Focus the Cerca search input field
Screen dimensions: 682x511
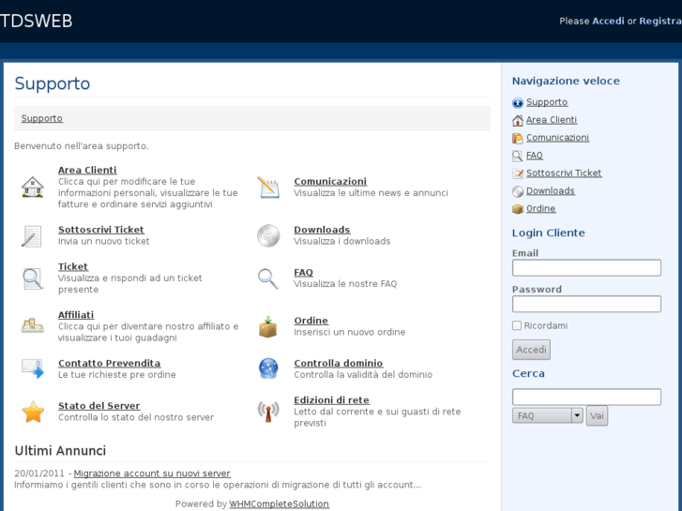586,397
